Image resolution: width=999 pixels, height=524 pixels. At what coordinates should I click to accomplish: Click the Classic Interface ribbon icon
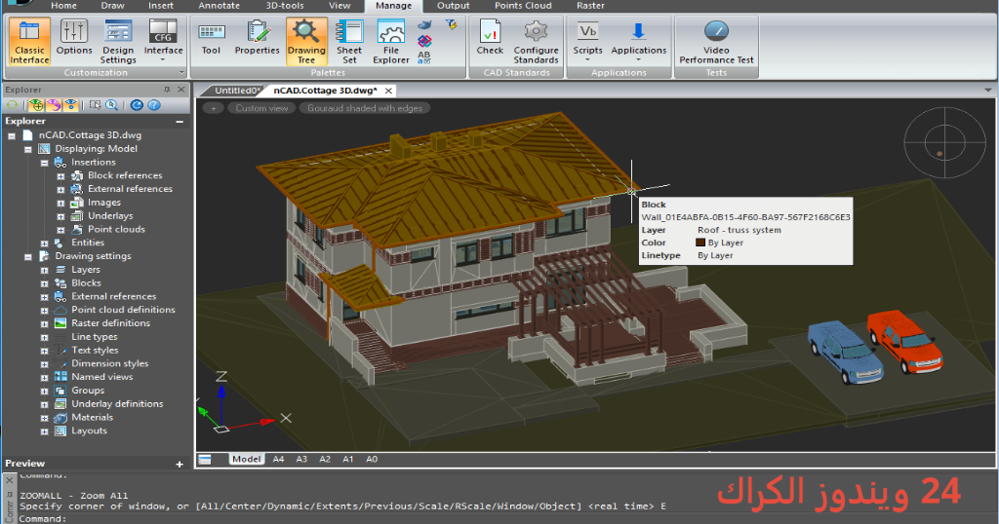point(30,41)
